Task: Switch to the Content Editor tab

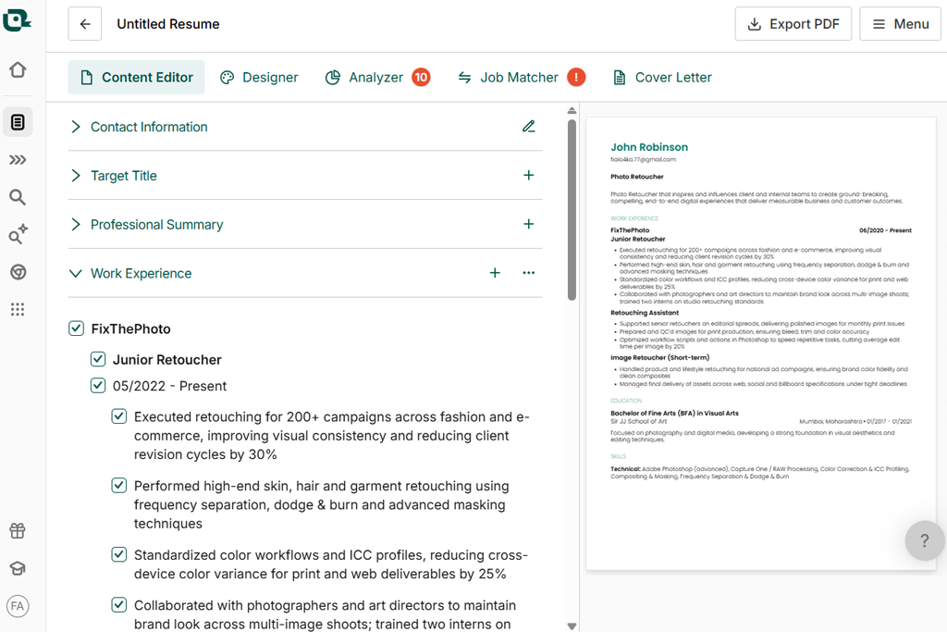Action: pos(137,78)
